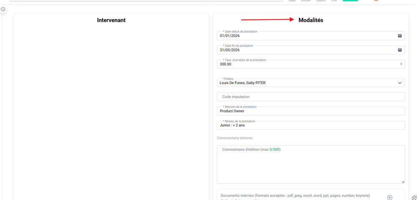Click the Code imputation field
The height and width of the screenshot is (200, 417).
click(x=310, y=97)
